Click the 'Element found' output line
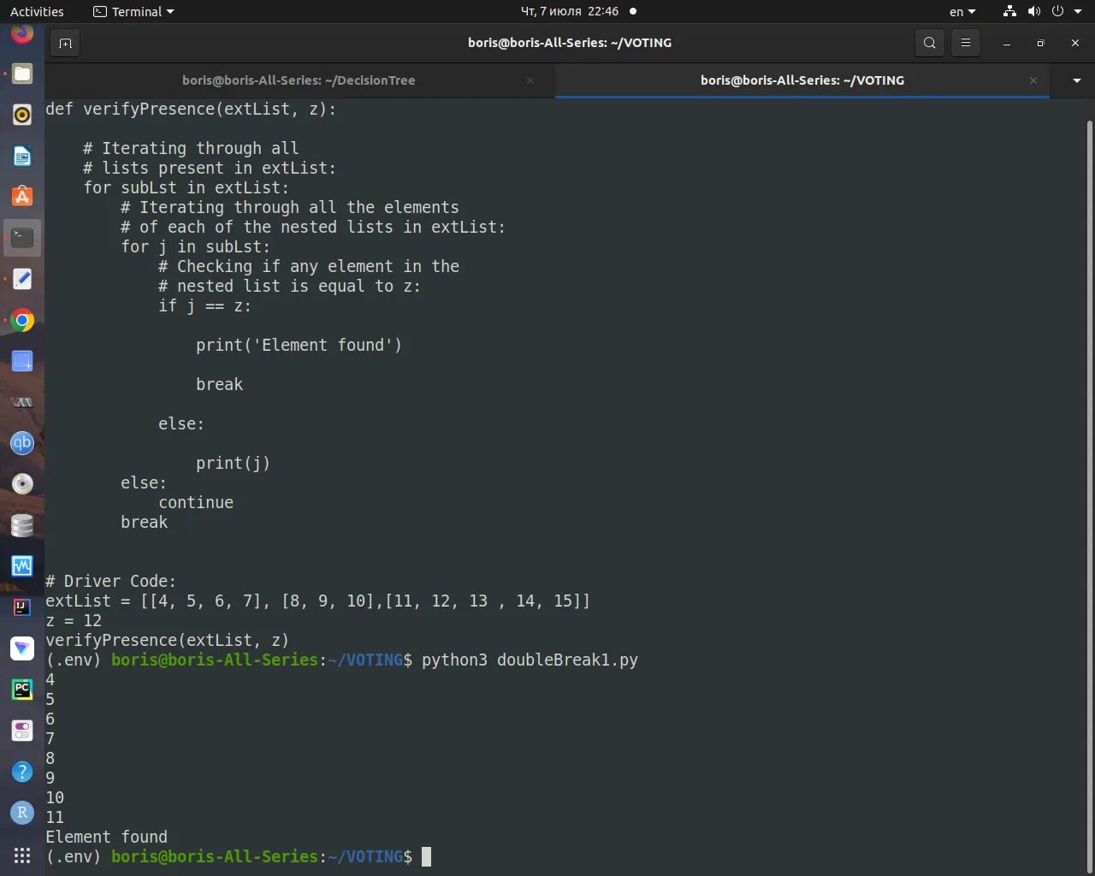 tap(106, 837)
